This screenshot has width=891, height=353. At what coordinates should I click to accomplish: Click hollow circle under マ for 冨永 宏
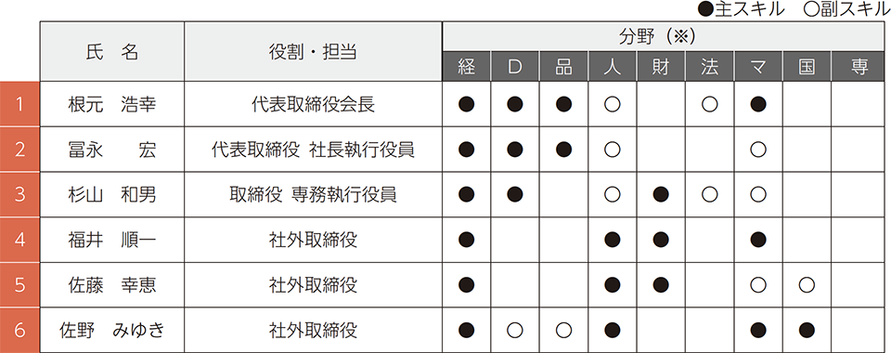pos(758,150)
